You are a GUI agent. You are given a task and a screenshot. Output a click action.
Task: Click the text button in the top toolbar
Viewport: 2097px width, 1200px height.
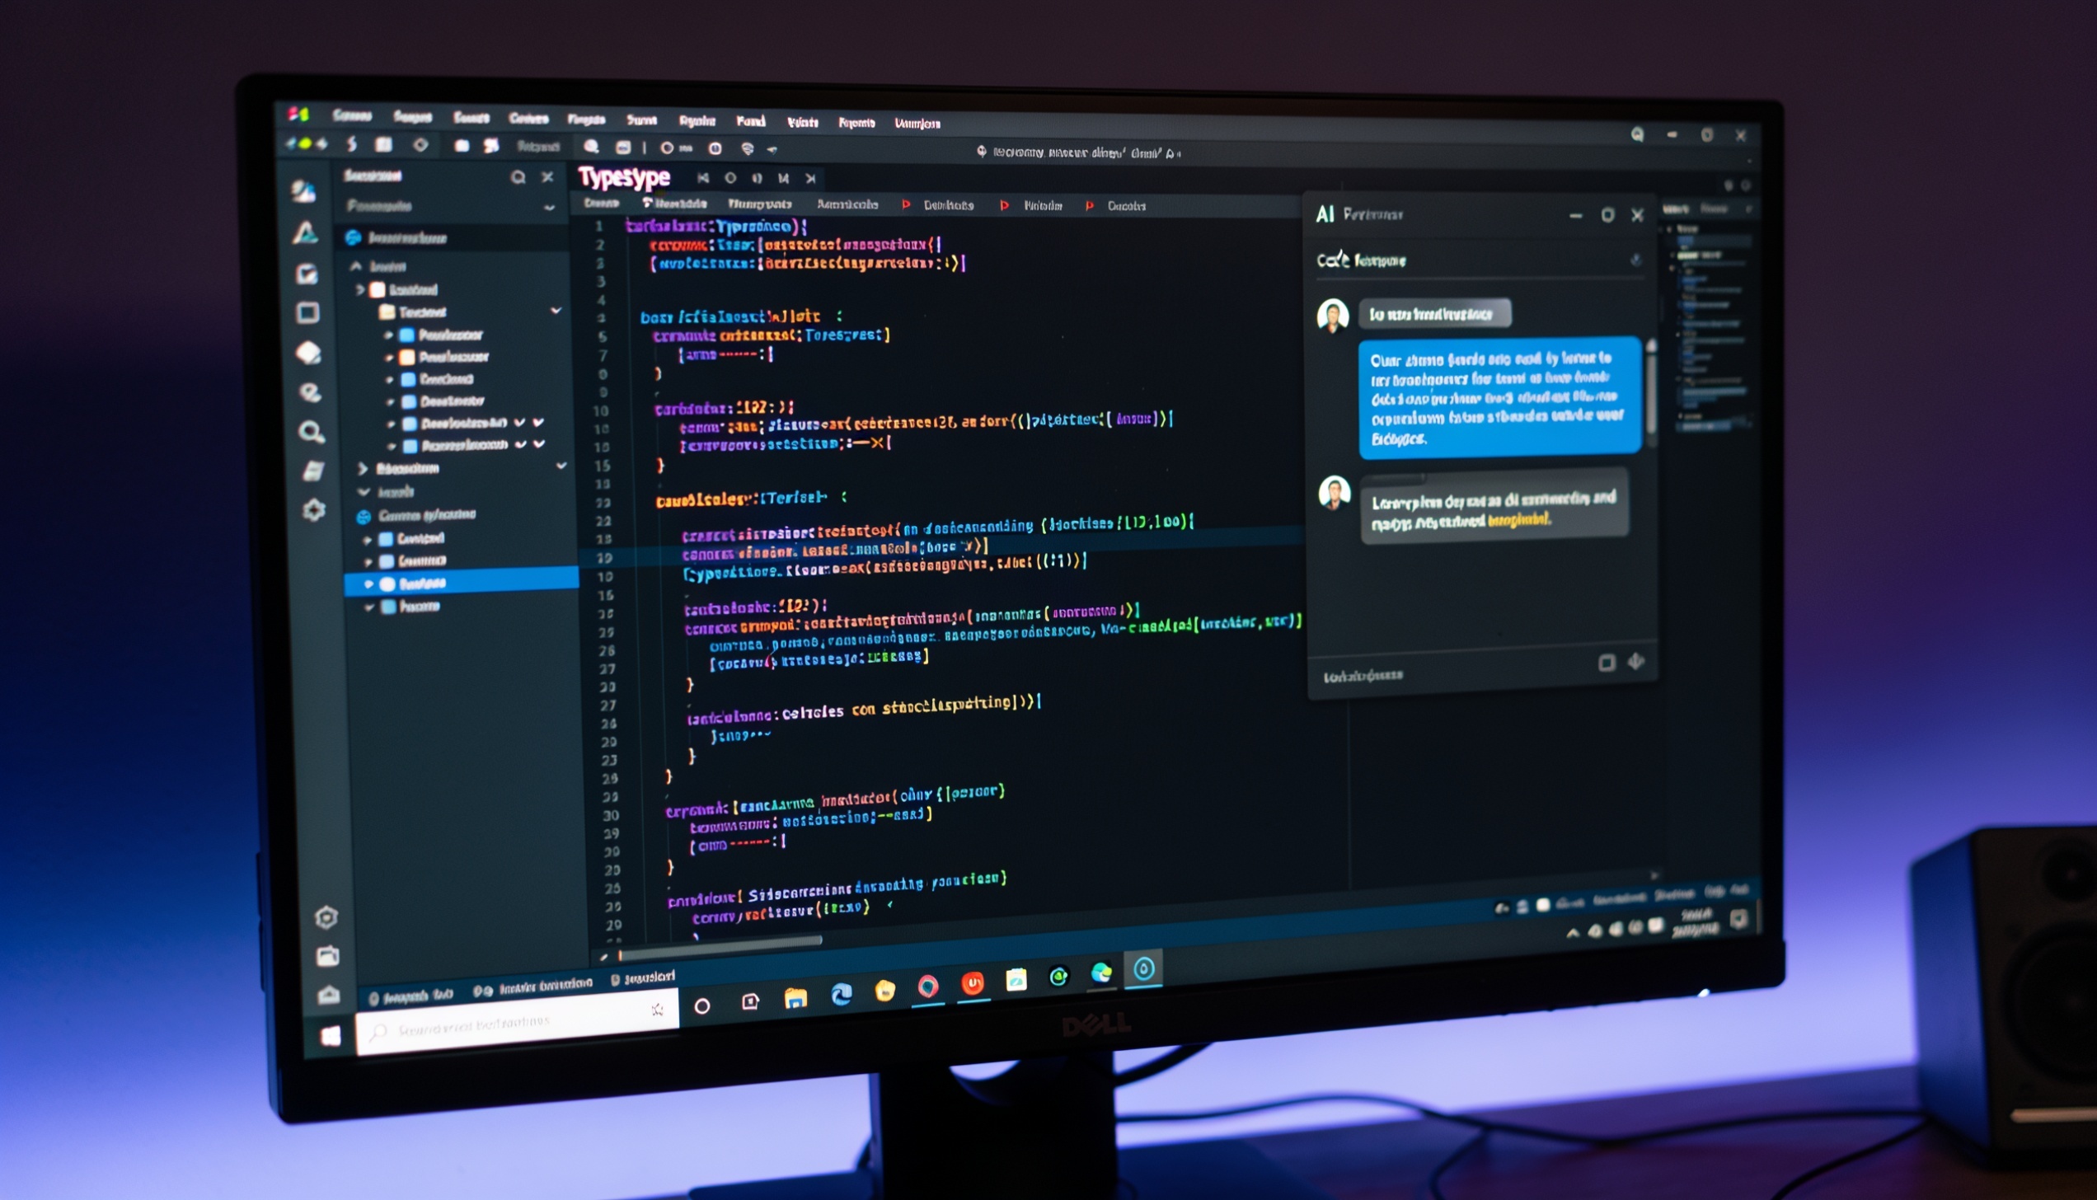click(538, 147)
